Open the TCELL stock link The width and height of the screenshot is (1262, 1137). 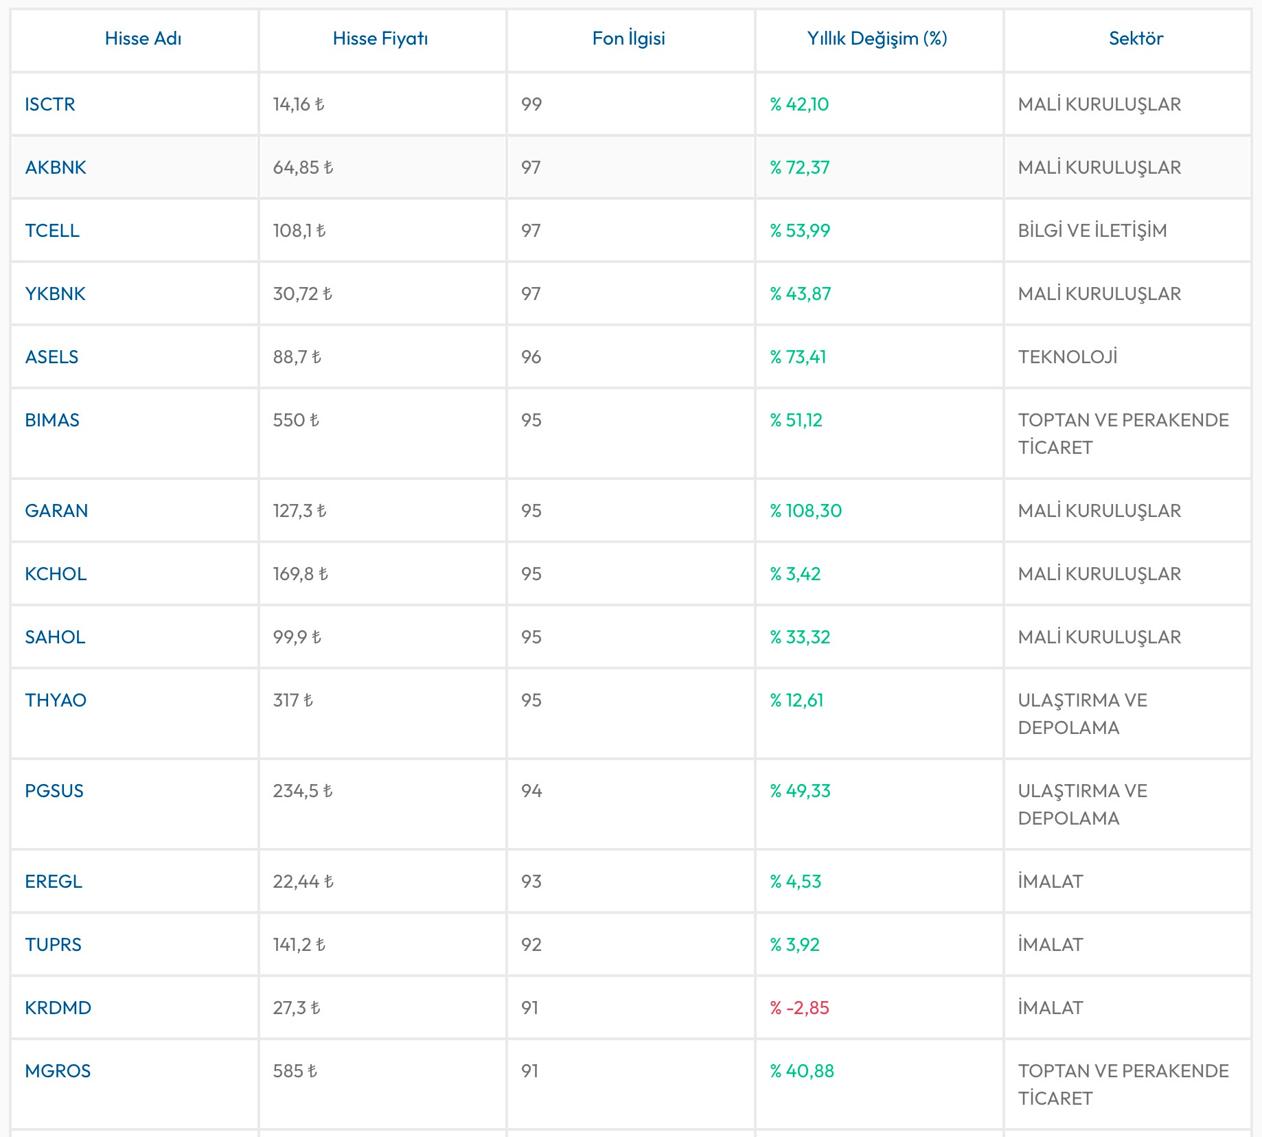coord(52,231)
